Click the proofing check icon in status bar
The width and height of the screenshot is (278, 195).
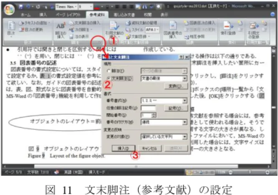tap(56, 172)
